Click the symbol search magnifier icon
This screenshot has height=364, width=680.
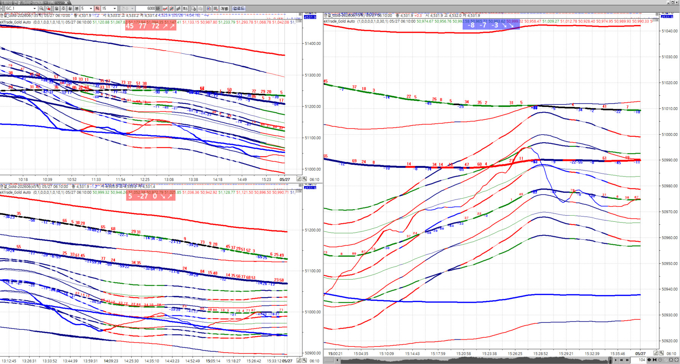(41, 8)
